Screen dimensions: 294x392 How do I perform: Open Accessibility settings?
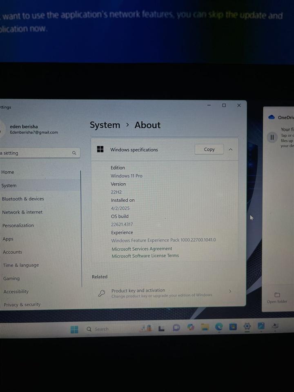pos(40,292)
